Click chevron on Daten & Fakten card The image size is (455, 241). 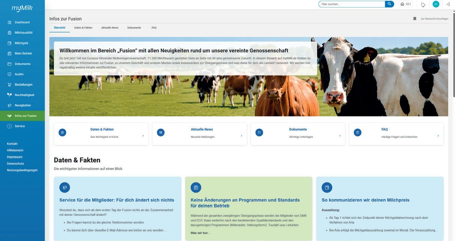143,136
